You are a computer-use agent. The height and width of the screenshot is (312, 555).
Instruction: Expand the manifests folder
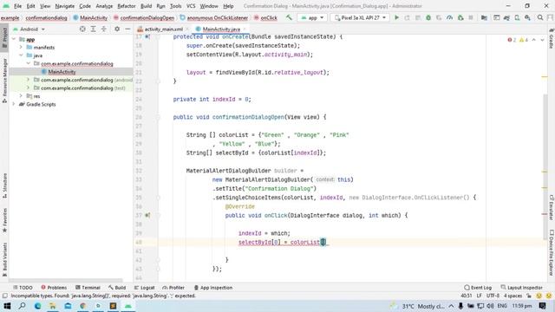(x=21, y=47)
